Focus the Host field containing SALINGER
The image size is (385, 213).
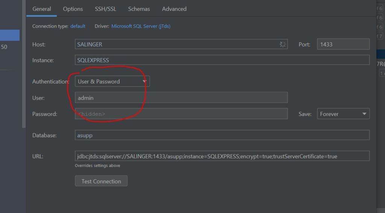(177, 44)
